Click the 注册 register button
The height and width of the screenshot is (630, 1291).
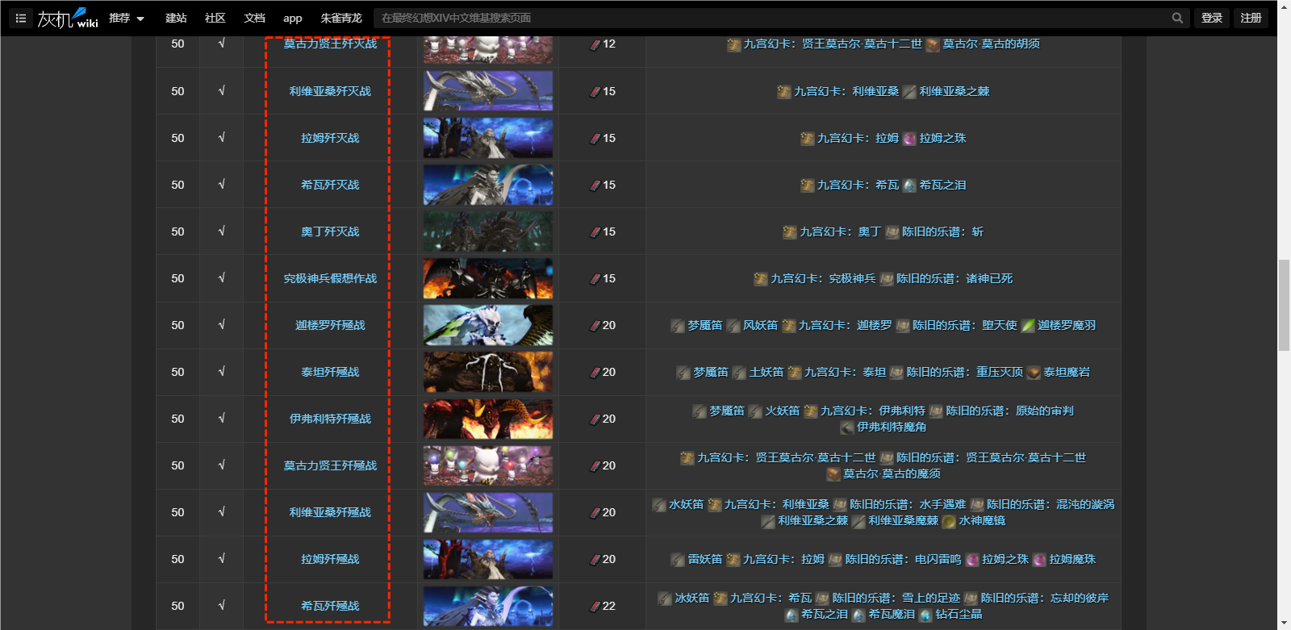tap(1251, 18)
